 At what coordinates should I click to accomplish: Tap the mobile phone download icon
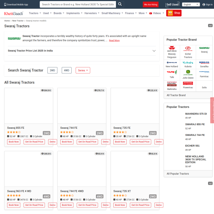click(5, 5)
